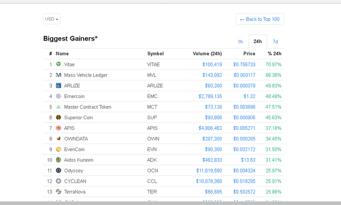
Task: Click the Volume (24h) column header
Action: (x=207, y=54)
